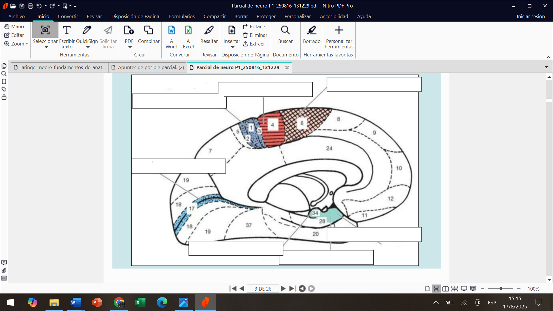The width and height of the screenshot is (553, 311).
Task: Open the Buscar search tool
Action: tap(285, 35)
